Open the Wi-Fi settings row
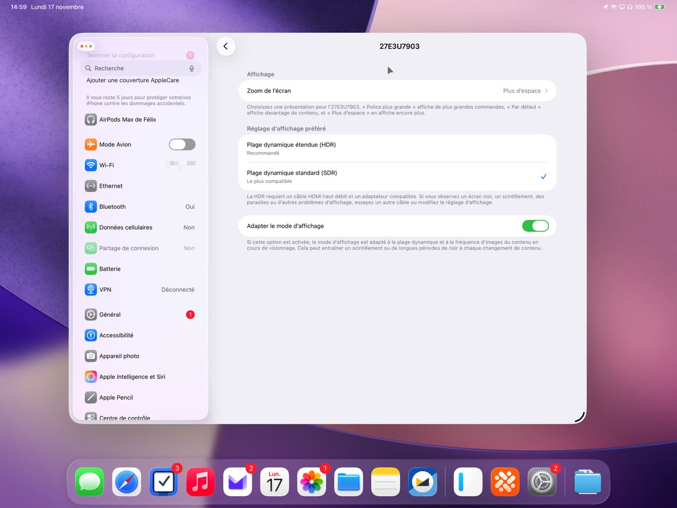 140,165
